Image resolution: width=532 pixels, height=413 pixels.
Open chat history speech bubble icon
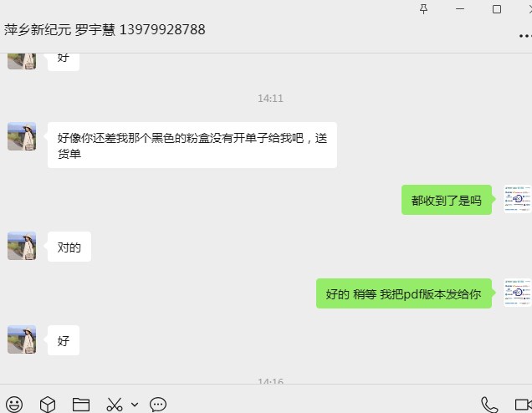[x=158, y=404]
